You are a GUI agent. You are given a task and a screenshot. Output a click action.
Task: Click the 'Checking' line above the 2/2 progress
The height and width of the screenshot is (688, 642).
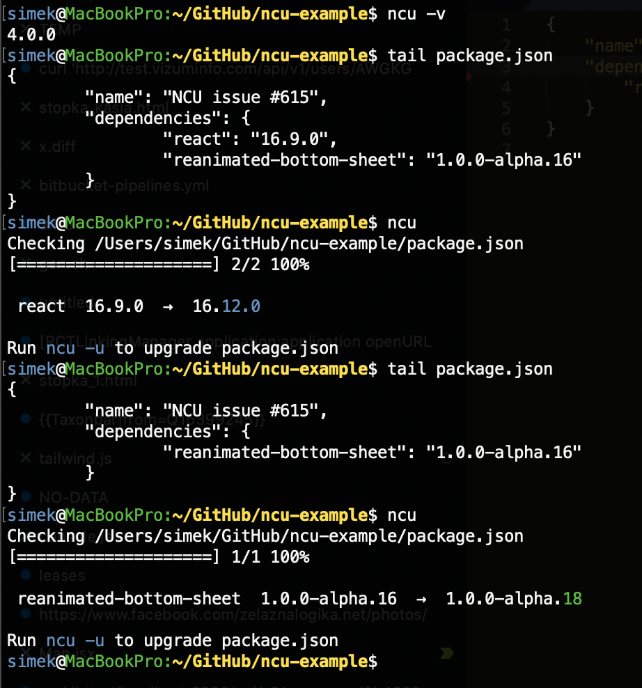tap(265, 244)
